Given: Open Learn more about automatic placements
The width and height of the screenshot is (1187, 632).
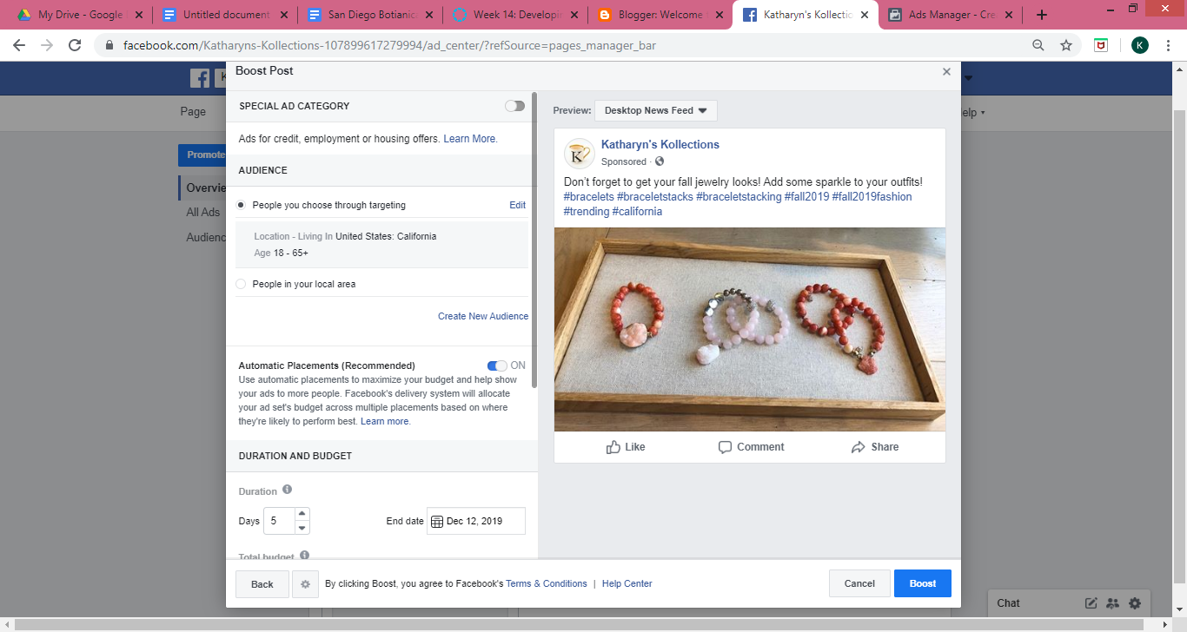Looking at the screenshot, I should click(x=385, y=421).
